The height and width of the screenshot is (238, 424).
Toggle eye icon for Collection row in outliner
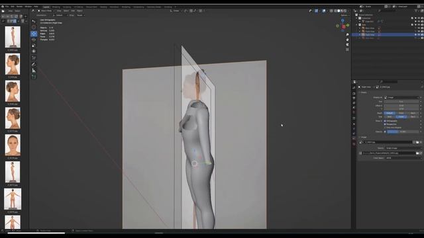[419, 18]
